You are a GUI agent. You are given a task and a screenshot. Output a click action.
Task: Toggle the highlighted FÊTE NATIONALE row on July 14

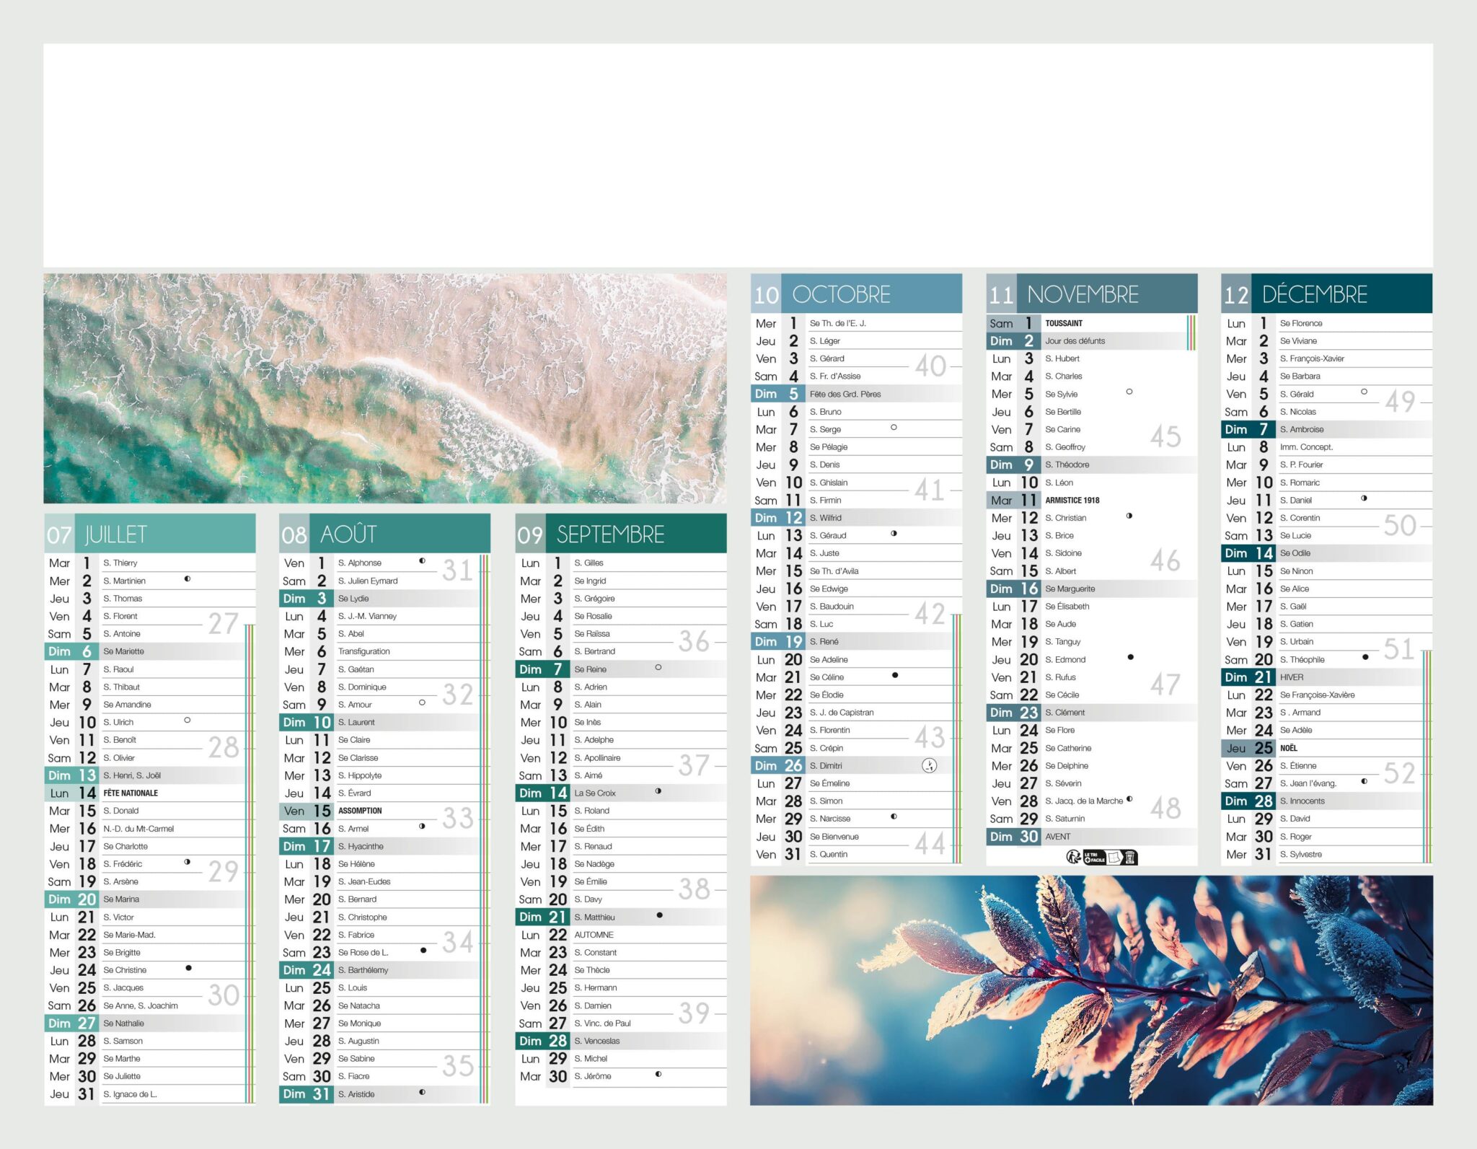click(x=144, y=793)
